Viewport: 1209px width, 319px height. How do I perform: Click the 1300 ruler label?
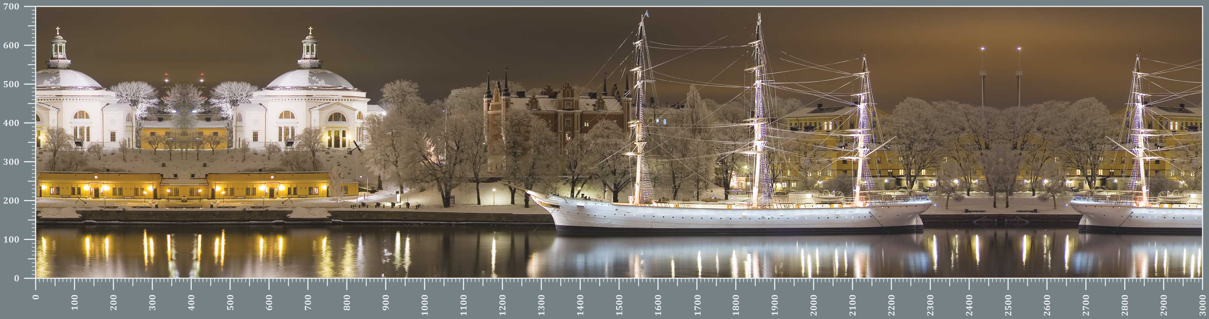[x=541, y=305]
